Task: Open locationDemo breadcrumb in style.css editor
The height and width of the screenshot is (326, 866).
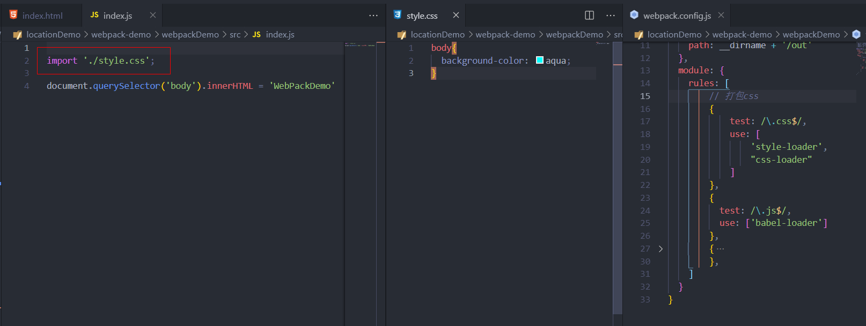Action: click(437, 34)
